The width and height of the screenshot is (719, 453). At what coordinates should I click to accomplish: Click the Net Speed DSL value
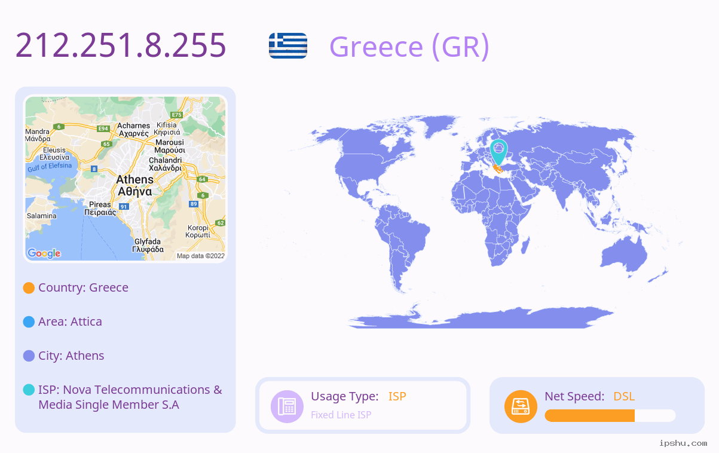[x=624, y=396]
